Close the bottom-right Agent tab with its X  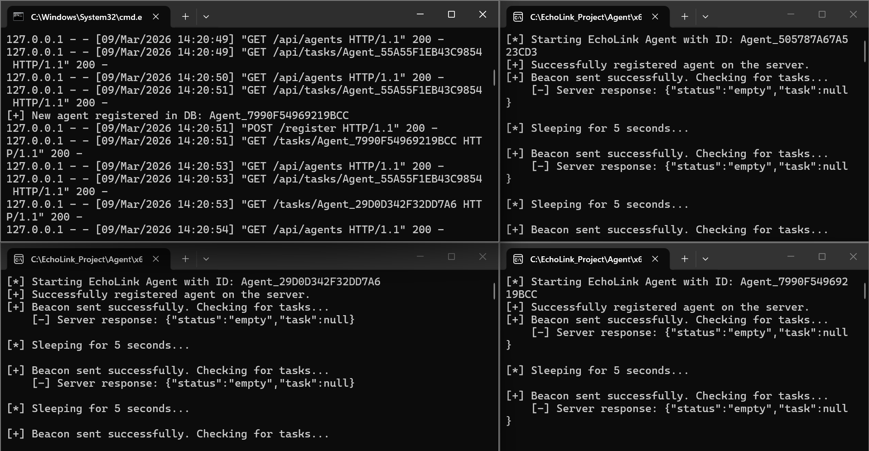[x=655, y=259]
